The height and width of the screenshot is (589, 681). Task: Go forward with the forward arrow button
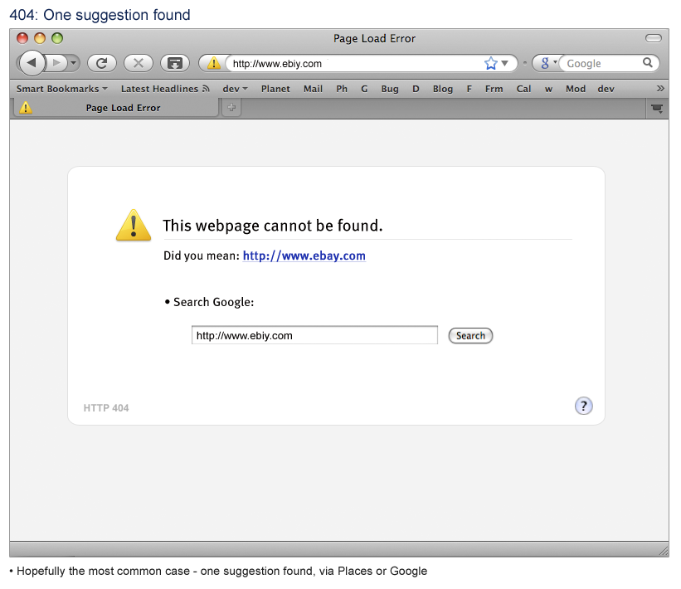click(x=57, y=63)
